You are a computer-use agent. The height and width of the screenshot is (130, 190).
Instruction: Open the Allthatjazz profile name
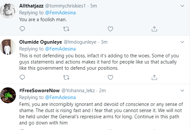31,6
